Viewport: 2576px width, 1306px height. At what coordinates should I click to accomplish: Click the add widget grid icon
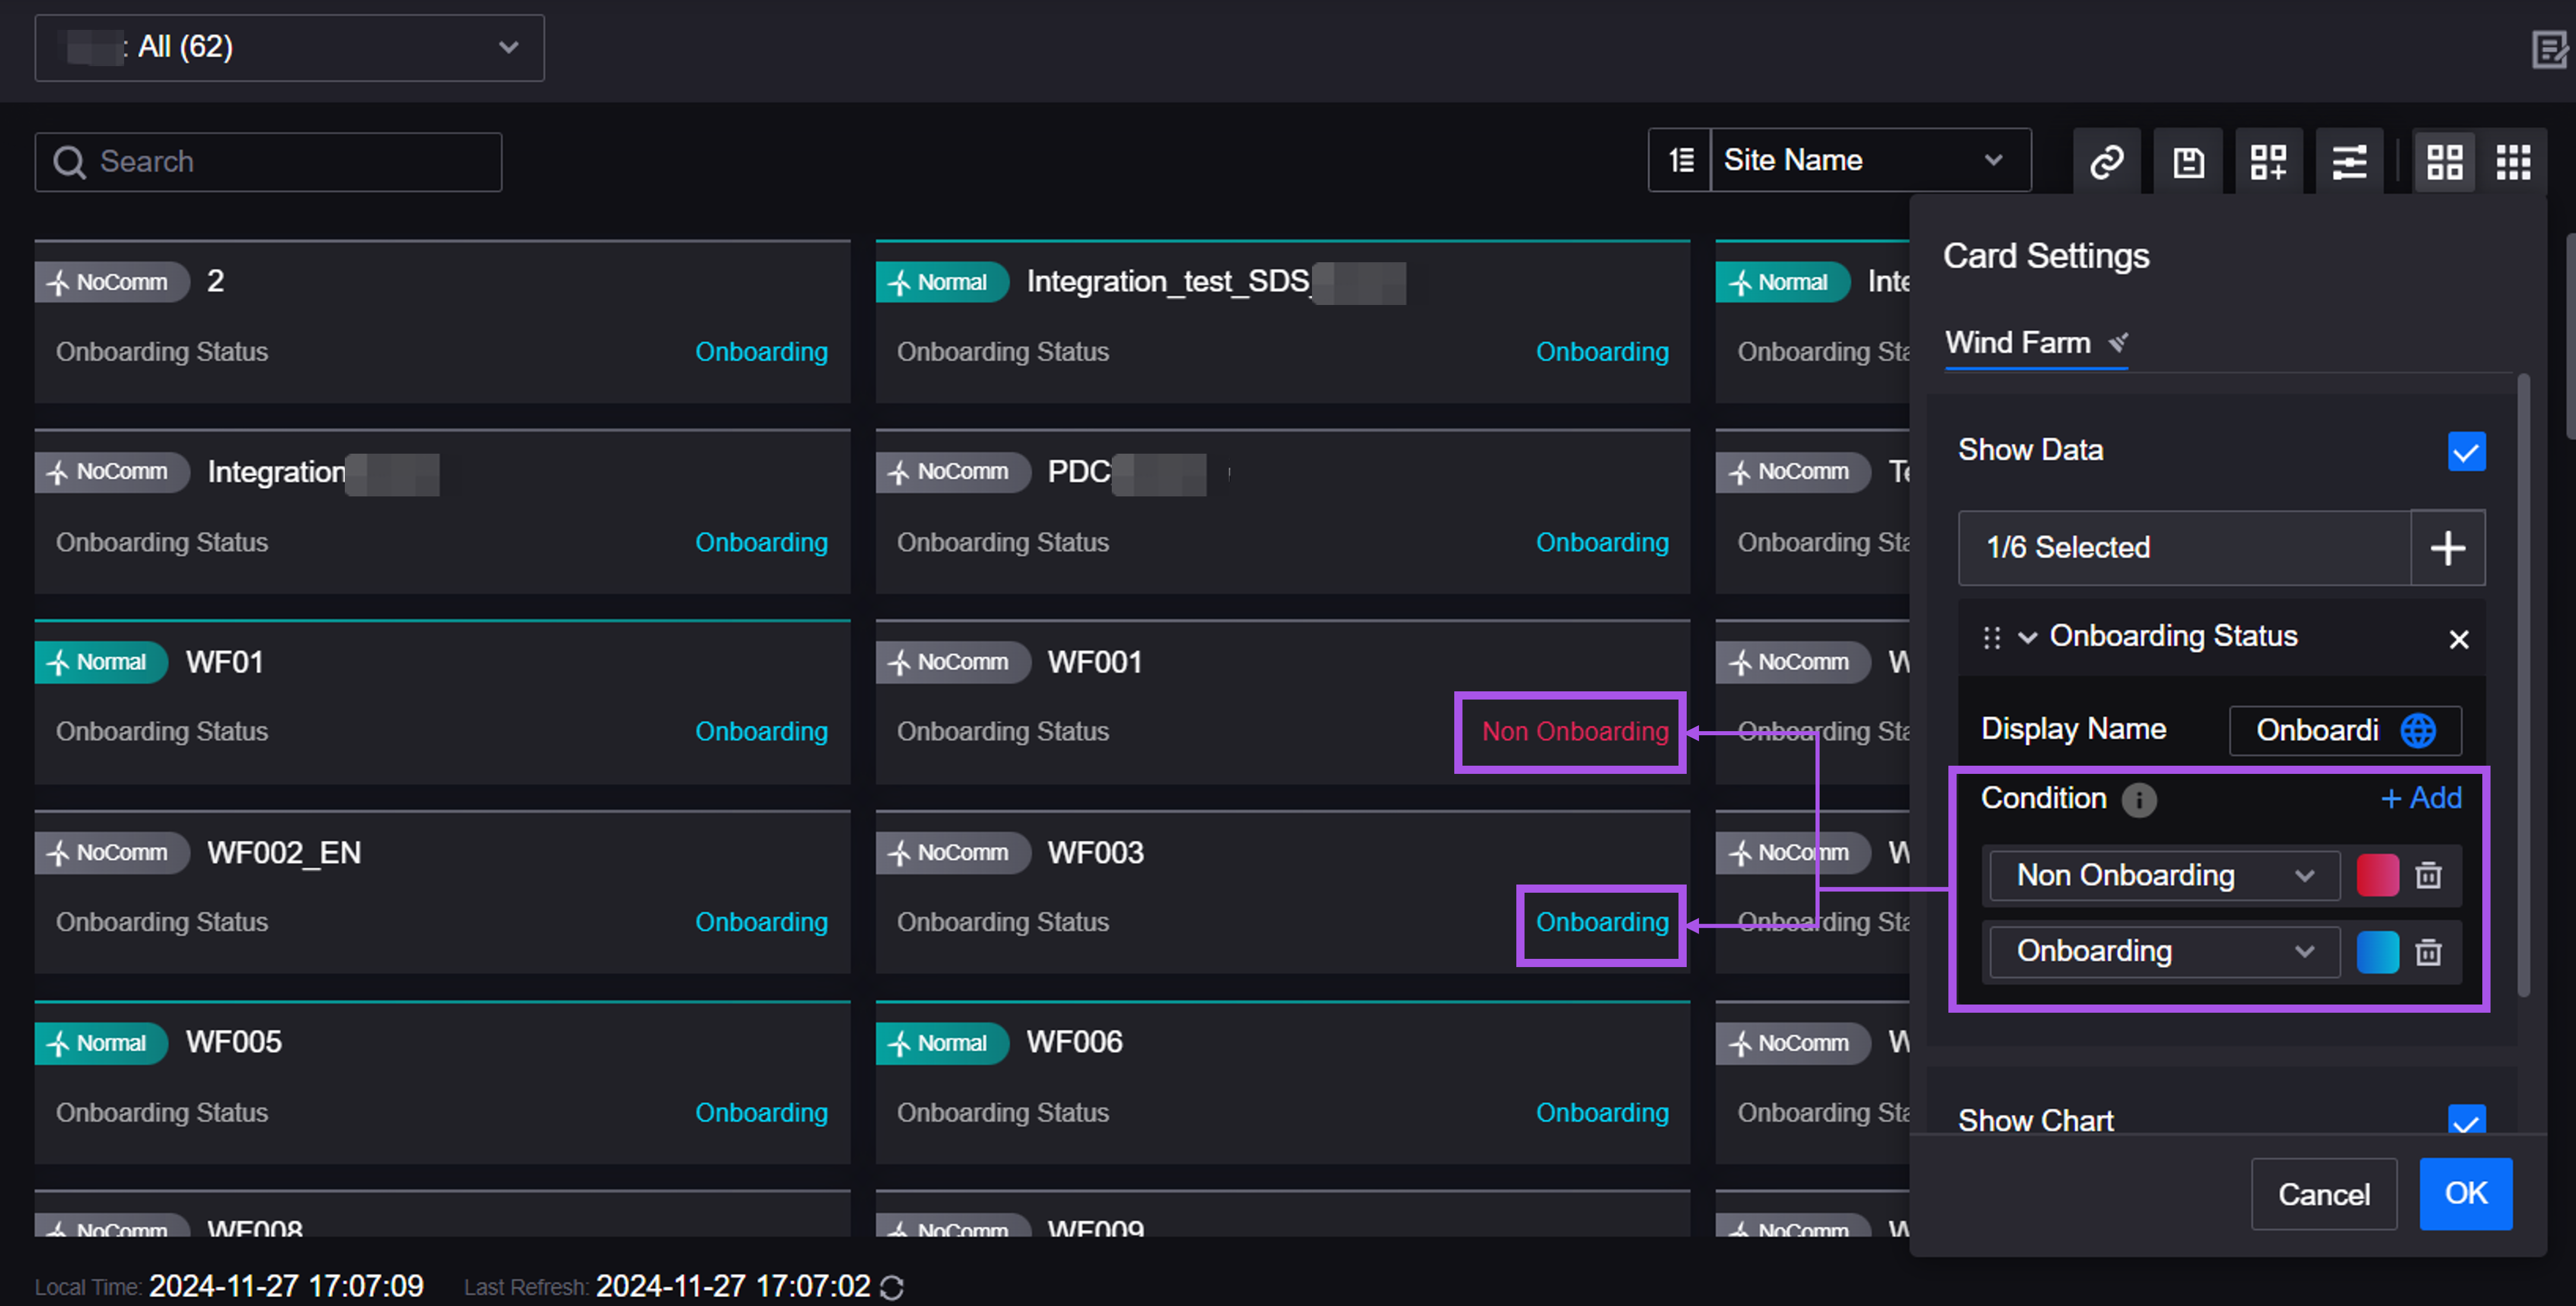pos(2268,161)
